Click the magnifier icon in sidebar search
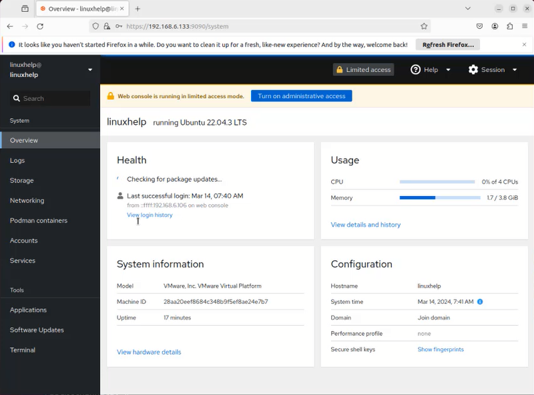The width and height of the screenshot is (534, 395). [16, 98]
